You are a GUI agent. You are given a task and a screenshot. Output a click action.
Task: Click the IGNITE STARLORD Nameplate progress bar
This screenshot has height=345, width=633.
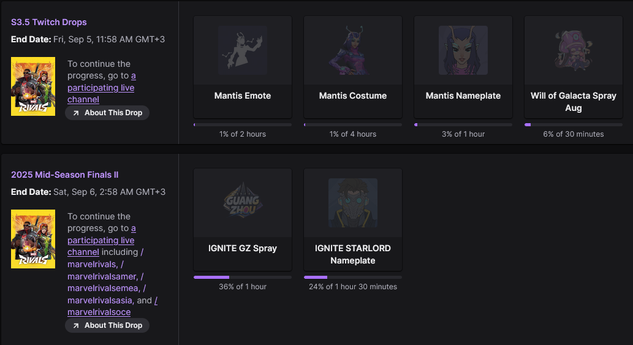(x=353, y=277)
